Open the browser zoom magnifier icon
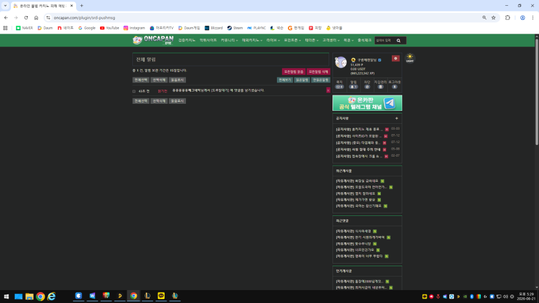 pyautogui.click(x=484, y=17)
